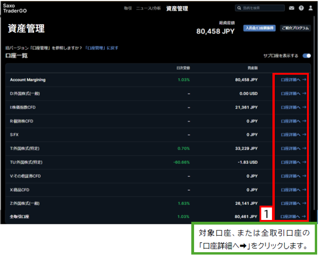
Task: Open 口座詳細へ for S:FX
Action: pyautogui.click(x=294, y=134)
